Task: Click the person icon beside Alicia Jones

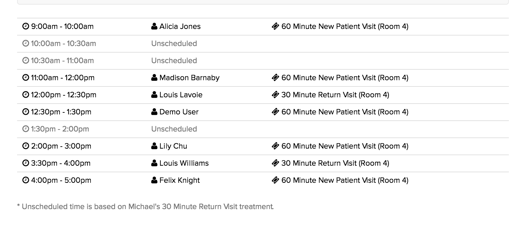Action: point(154,26)
